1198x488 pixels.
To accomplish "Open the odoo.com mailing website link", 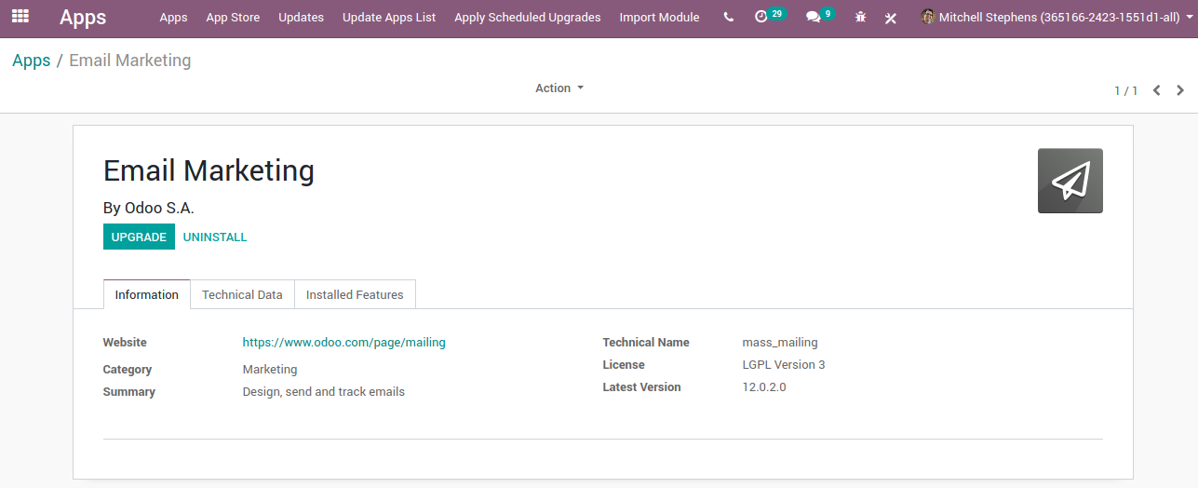I will pyautogui.click(x=343, y=343).
